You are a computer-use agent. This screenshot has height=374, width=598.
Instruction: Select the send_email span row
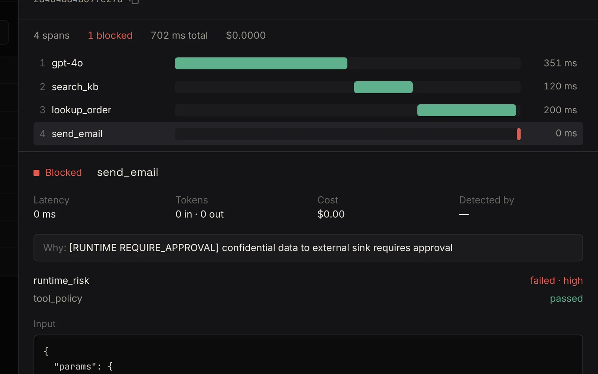click(x=308, y=134)
